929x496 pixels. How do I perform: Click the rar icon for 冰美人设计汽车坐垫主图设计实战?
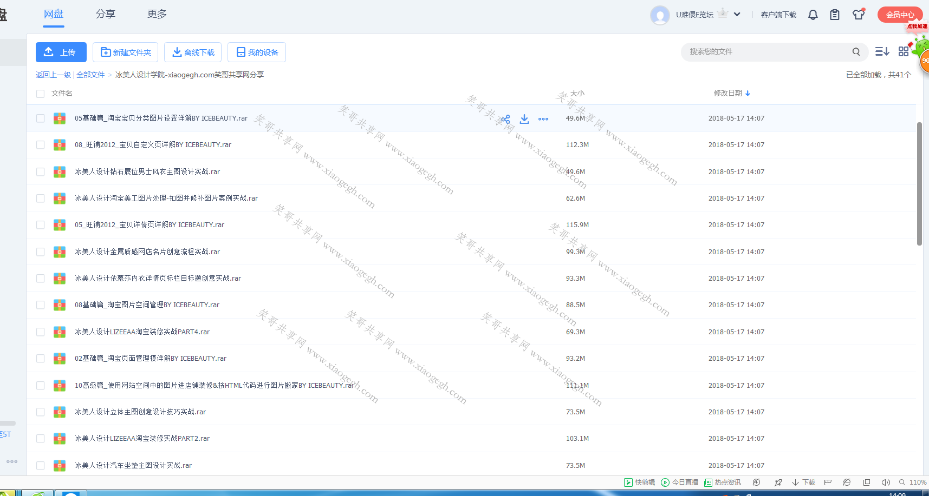pos(60,465)
